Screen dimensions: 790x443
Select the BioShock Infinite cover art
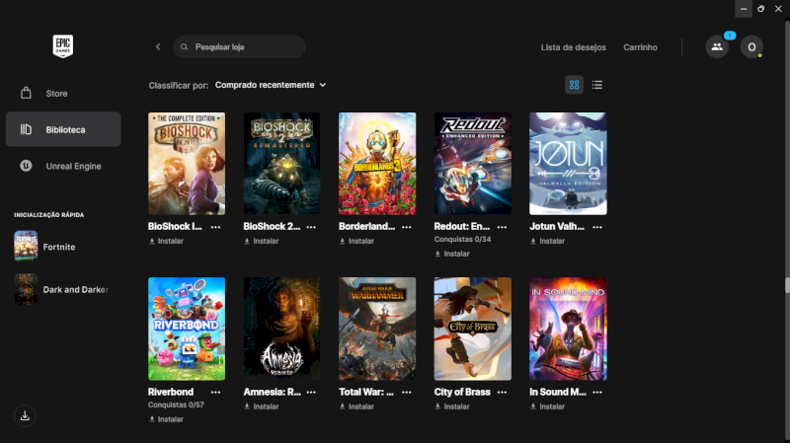tap(187, 164)
